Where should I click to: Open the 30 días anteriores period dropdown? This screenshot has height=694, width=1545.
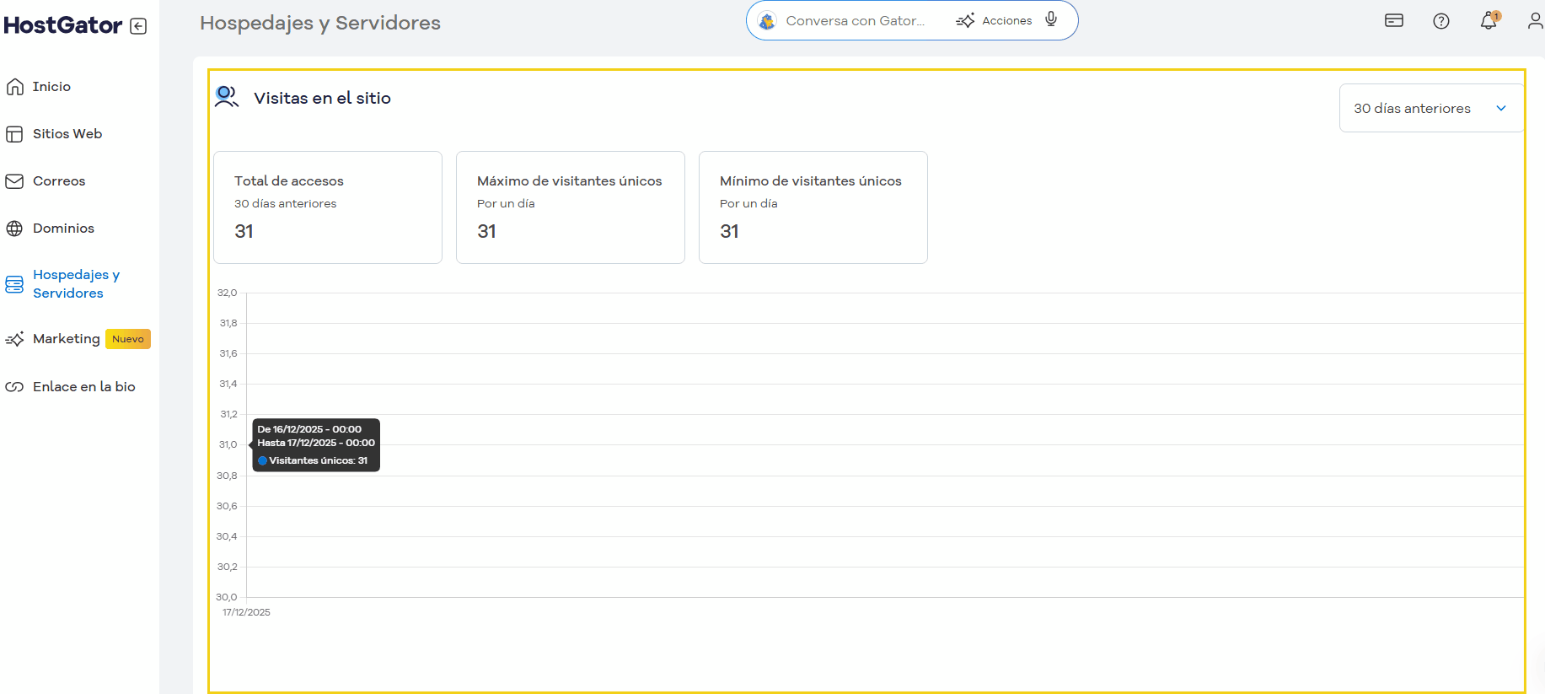pos(1431,108)
